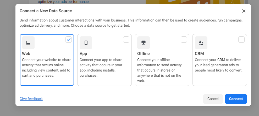Select the App card heading

pos(83,54)
